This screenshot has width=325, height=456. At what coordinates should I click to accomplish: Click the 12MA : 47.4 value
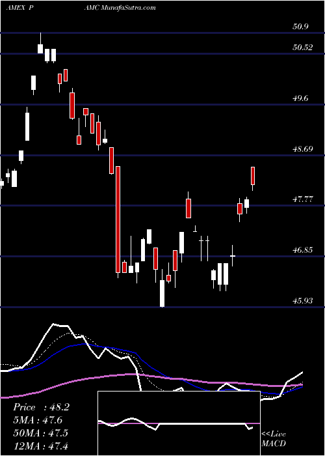tap(40, 446)
